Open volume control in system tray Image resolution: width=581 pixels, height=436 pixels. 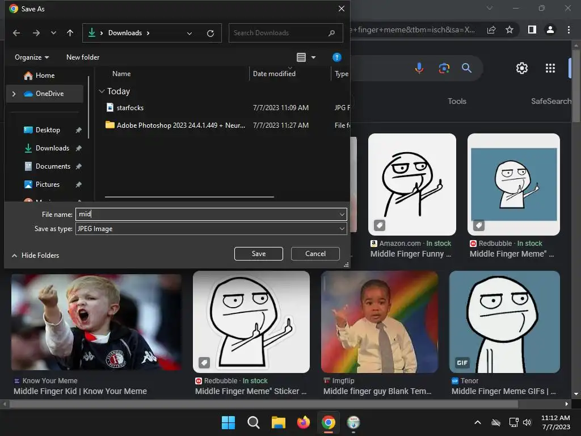point(527,422)
